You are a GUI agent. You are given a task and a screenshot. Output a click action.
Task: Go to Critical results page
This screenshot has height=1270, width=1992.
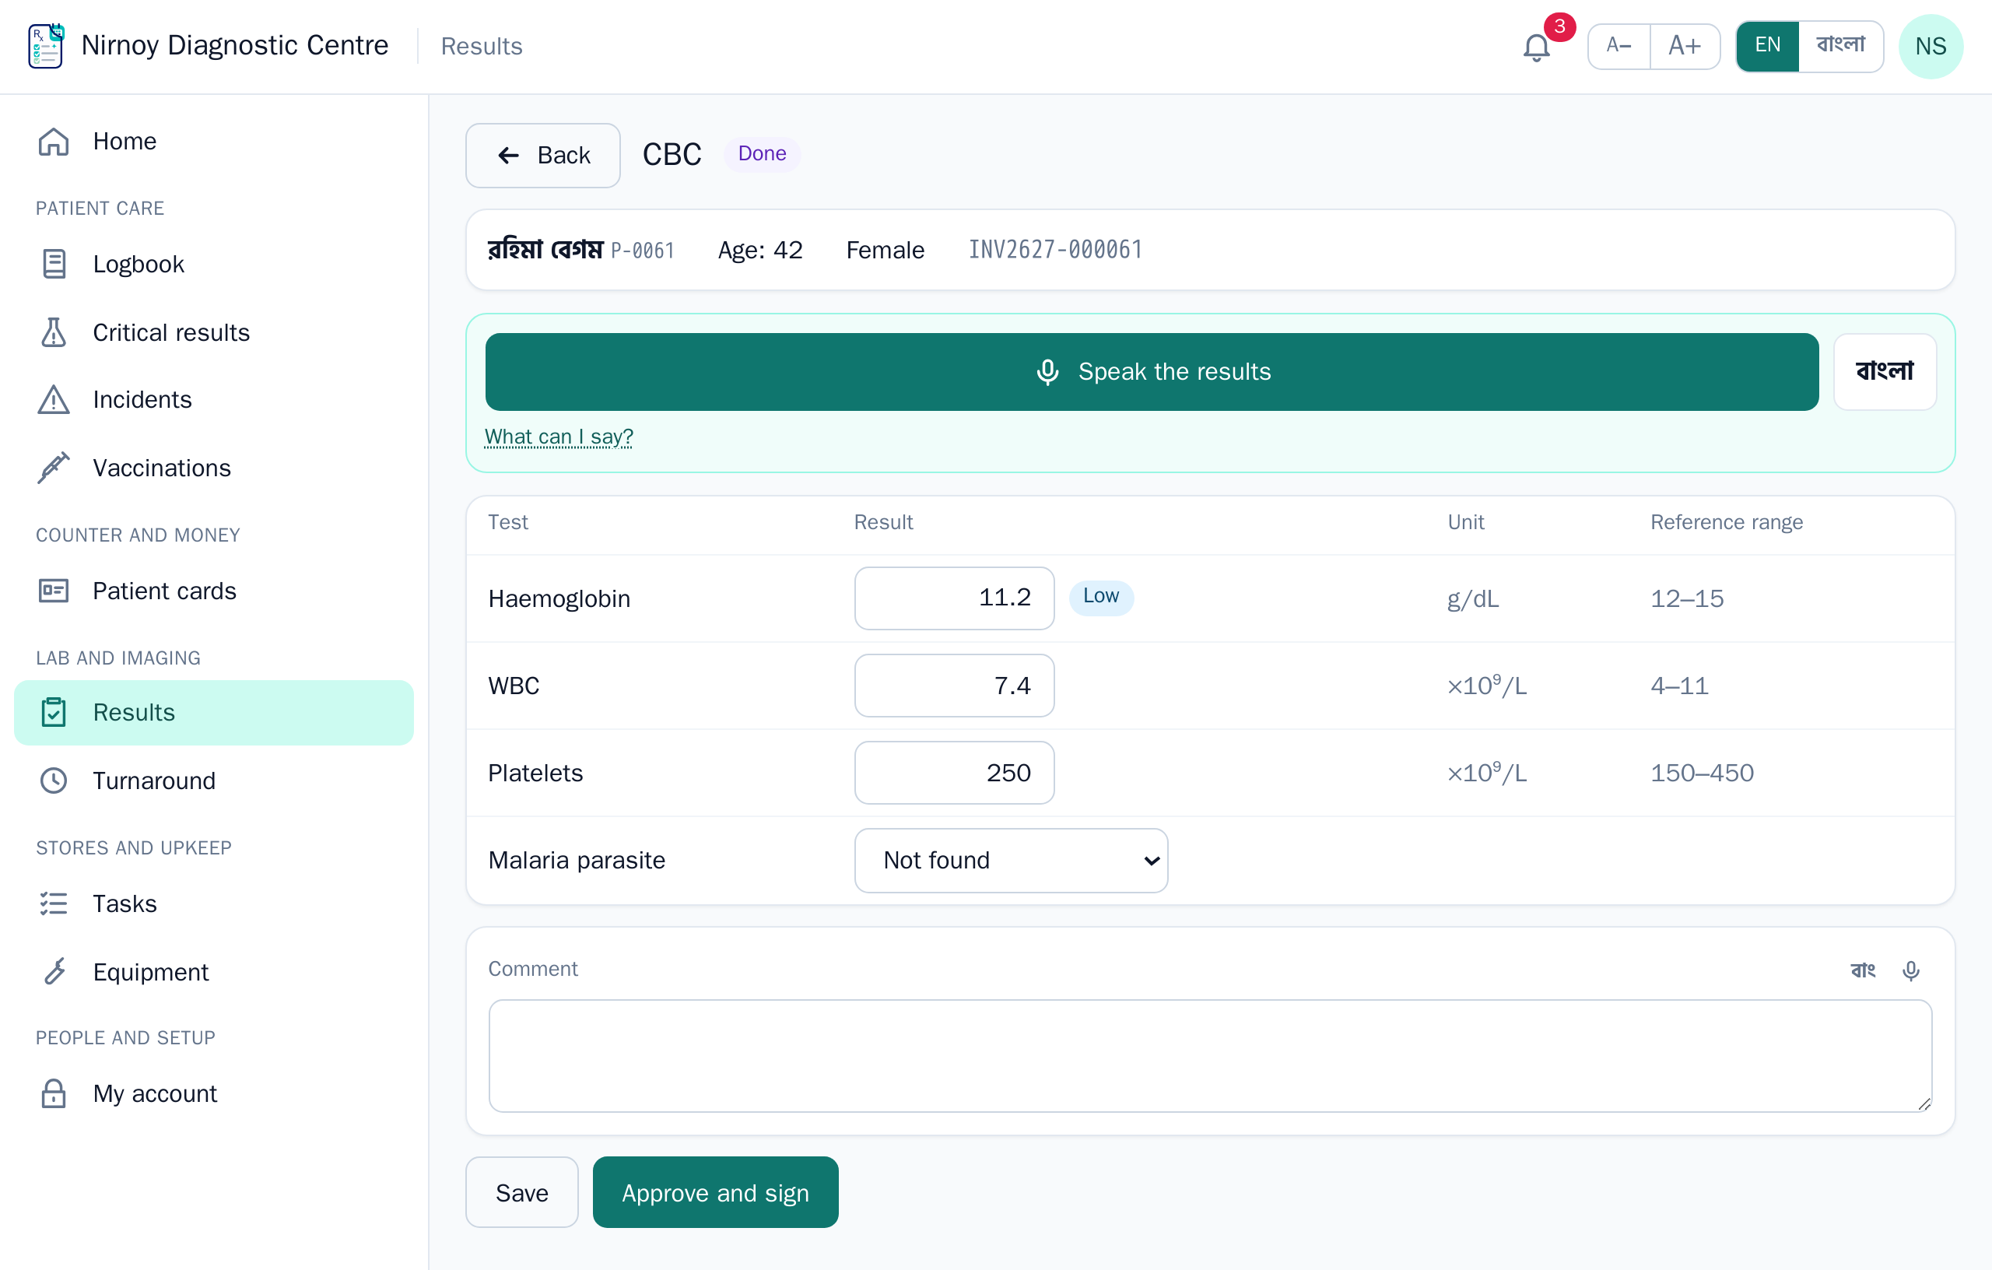213,332
